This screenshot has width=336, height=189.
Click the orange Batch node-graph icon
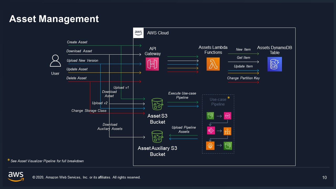click(x=227, y=131)
